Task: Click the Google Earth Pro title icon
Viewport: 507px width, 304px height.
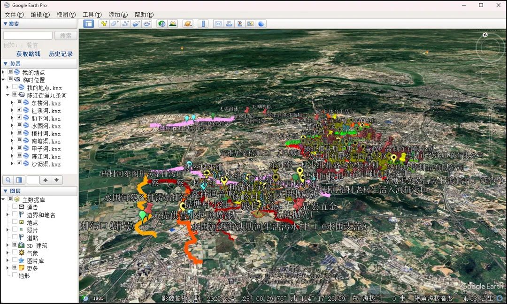Action: (x=7, y=5)
